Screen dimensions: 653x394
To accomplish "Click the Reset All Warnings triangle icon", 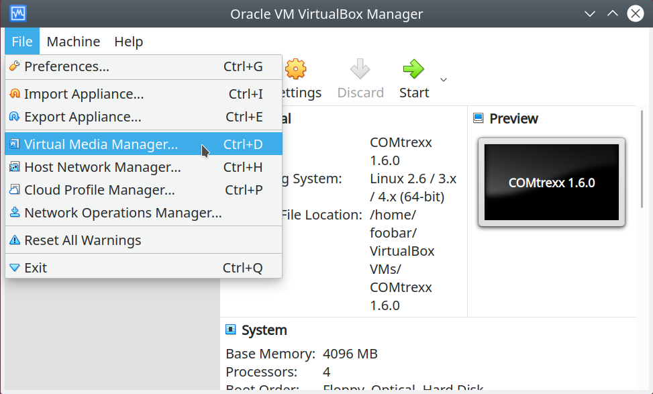I will (15, 240).
